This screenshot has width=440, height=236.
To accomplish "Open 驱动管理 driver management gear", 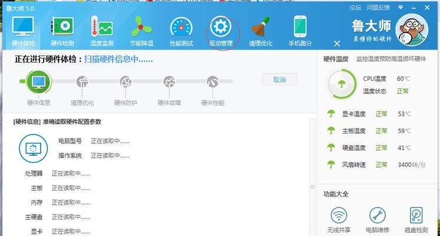I will (x=221, y=31).
